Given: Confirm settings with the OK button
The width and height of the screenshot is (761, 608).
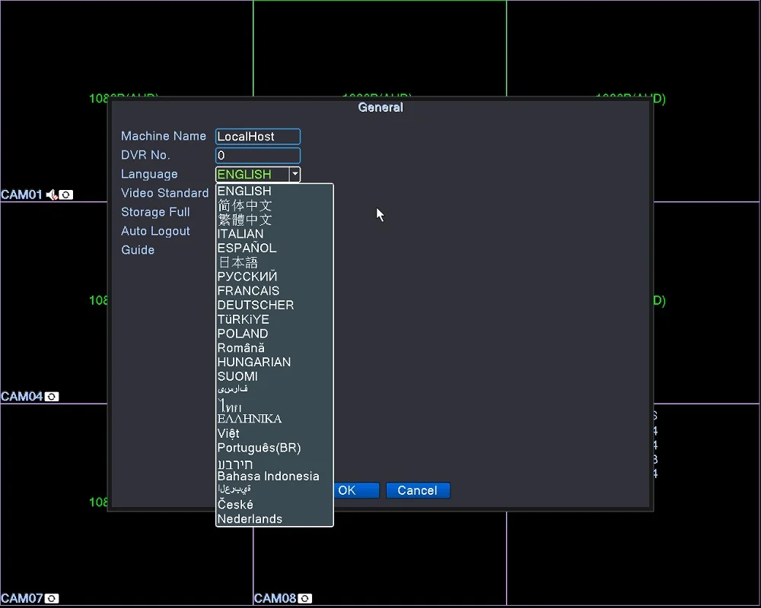Looking at the screenshot, I should coord(355,491).
